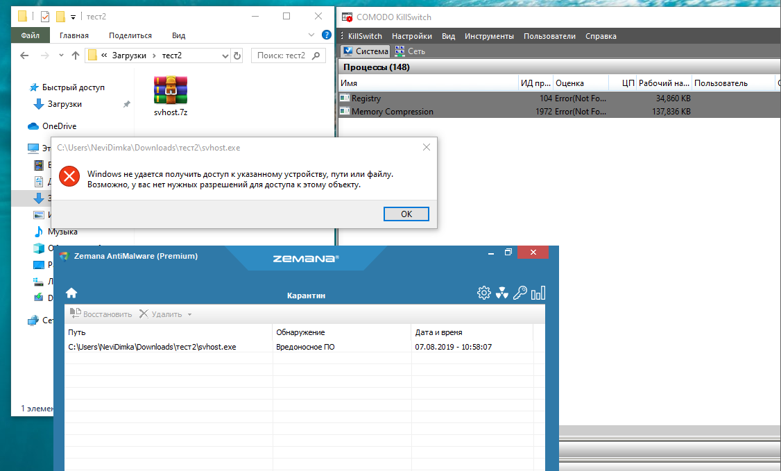Sort processes by ЦП column

(x=623, y=83)
